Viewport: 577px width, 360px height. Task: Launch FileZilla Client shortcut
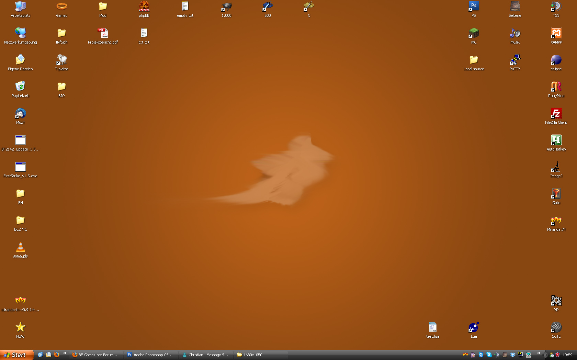[556, 116]
